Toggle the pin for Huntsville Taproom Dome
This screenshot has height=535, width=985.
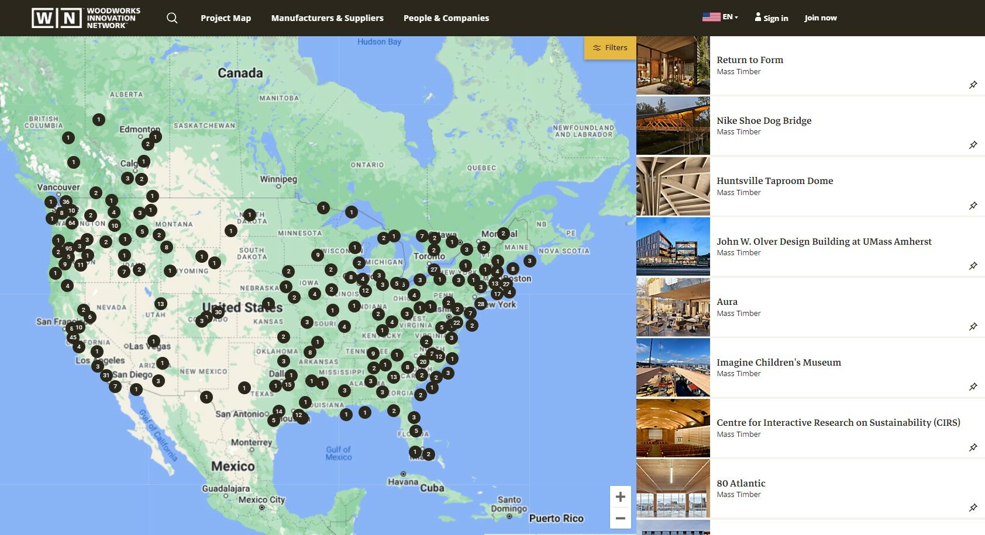pos(973,205)
